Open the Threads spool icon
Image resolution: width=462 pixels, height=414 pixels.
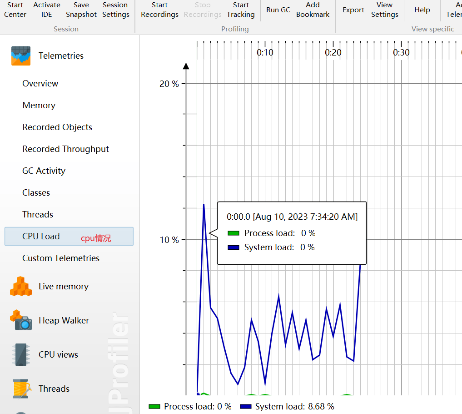(21, 389)
